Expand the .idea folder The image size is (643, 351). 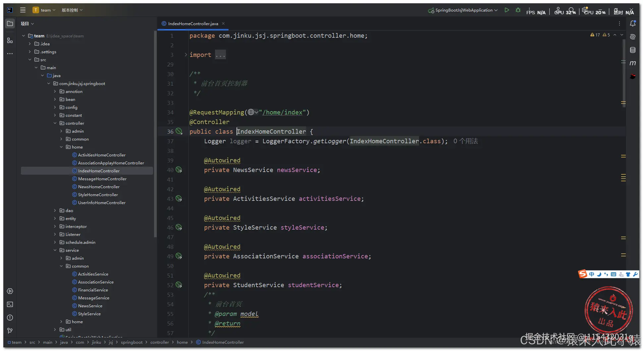[30, 44]
